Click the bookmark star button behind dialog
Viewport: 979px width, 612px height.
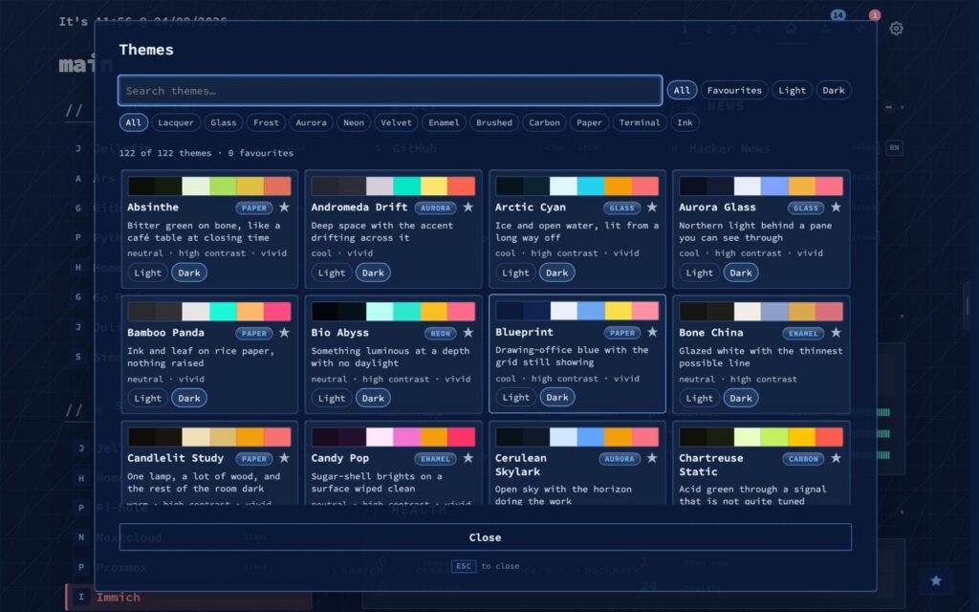(936, 580)
